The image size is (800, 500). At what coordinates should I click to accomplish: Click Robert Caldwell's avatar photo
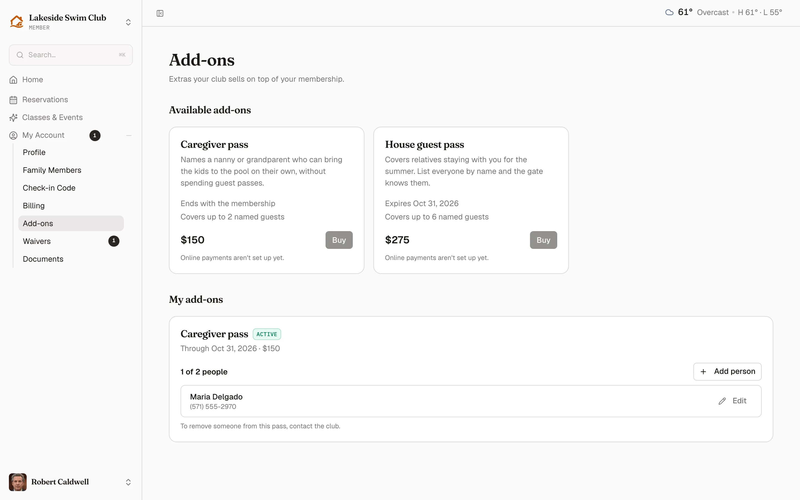pyautogui.click(x=18, y=482)
